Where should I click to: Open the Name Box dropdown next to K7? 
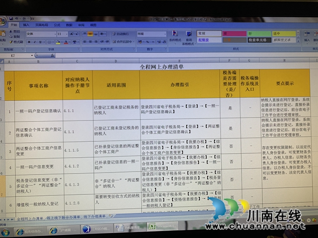click(32, 56)
